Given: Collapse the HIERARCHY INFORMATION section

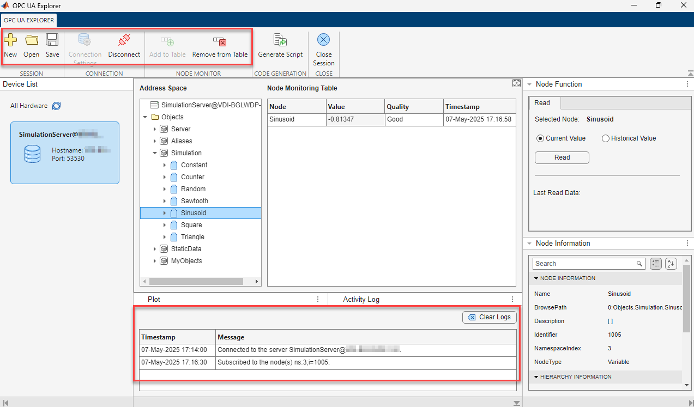Looking at the screenshot, I should pyautogui.click(x=536, y=376).
